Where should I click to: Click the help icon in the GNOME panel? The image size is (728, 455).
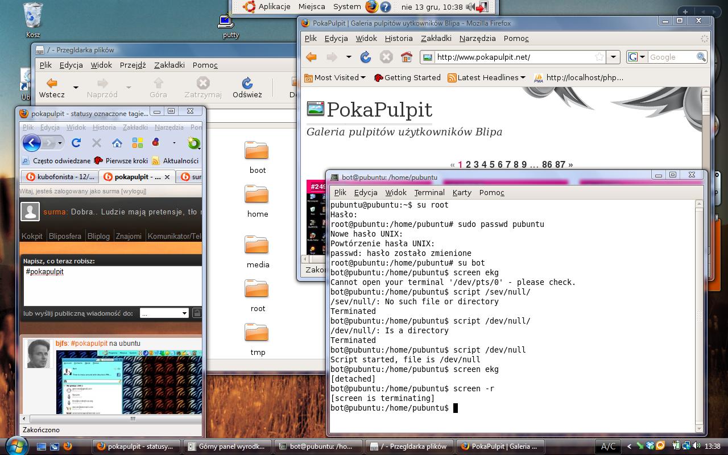tap(386, 7)
